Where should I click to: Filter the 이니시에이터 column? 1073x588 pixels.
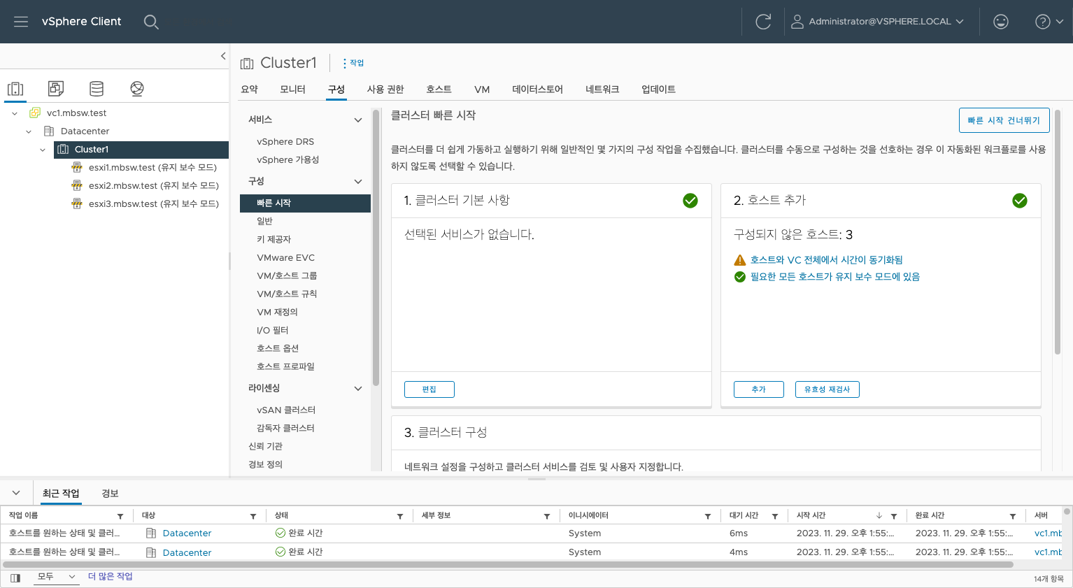pos(708,516)
